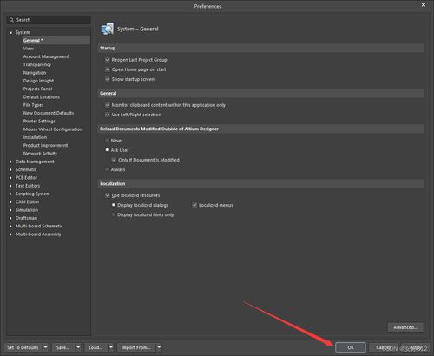Click the OK button
The height and width of the screenshot is (356, 434).
351,347
